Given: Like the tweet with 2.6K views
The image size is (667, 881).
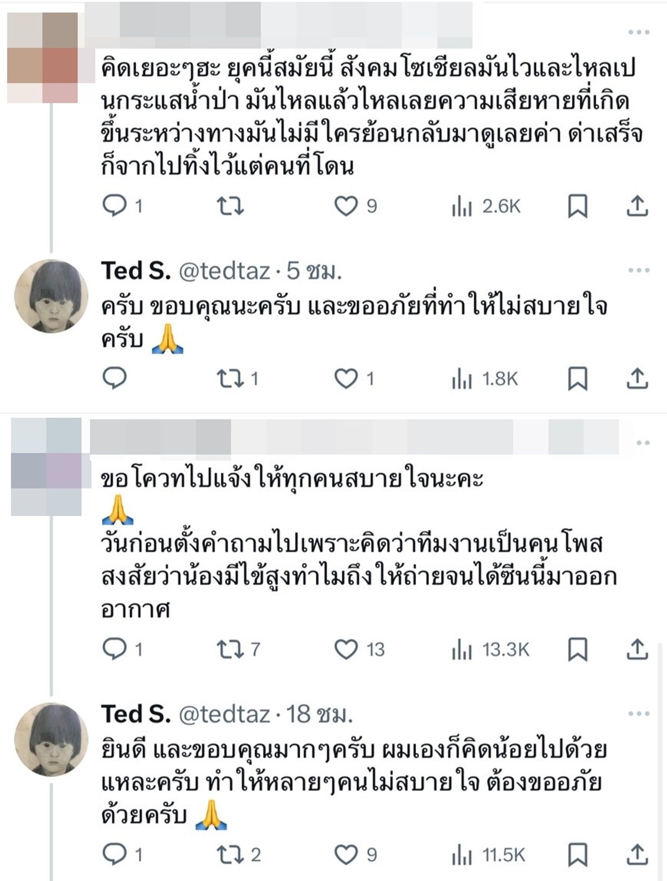Looking at the screenshot, I should [345, 207].
